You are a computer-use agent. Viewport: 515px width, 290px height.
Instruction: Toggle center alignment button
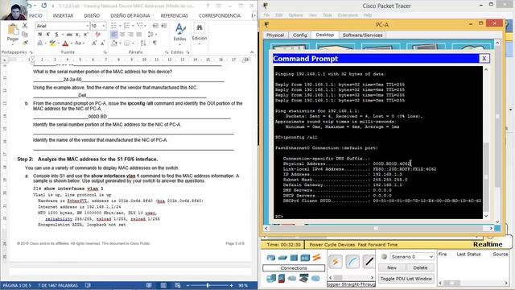click(122, 34)
